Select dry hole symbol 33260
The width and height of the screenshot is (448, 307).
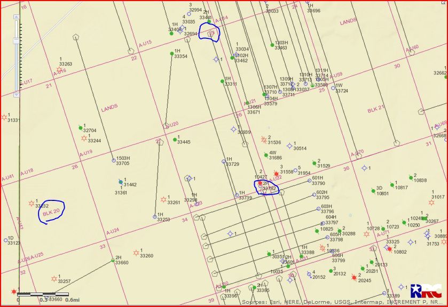[136, 253]
